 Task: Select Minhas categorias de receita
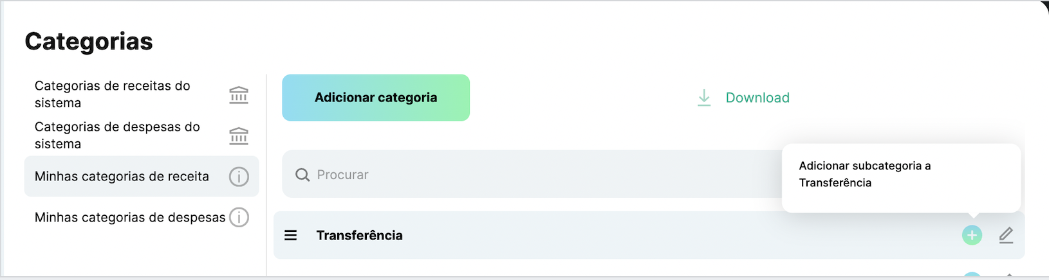click(122, 177)
